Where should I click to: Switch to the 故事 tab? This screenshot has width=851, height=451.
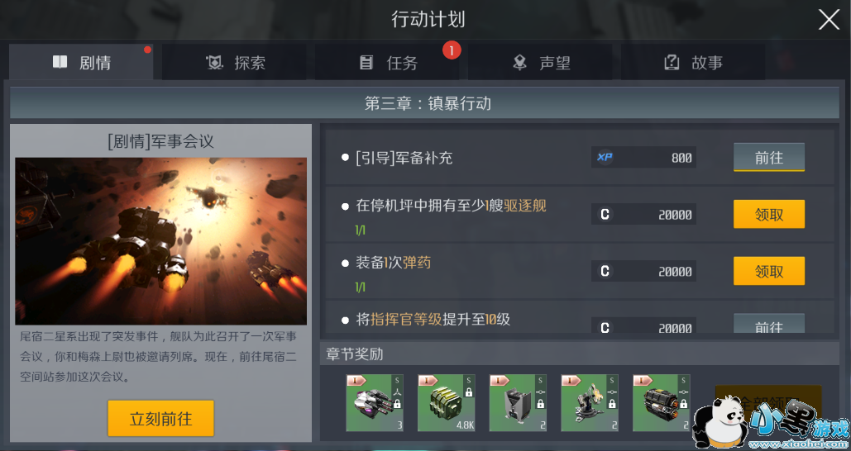[693, 62]
